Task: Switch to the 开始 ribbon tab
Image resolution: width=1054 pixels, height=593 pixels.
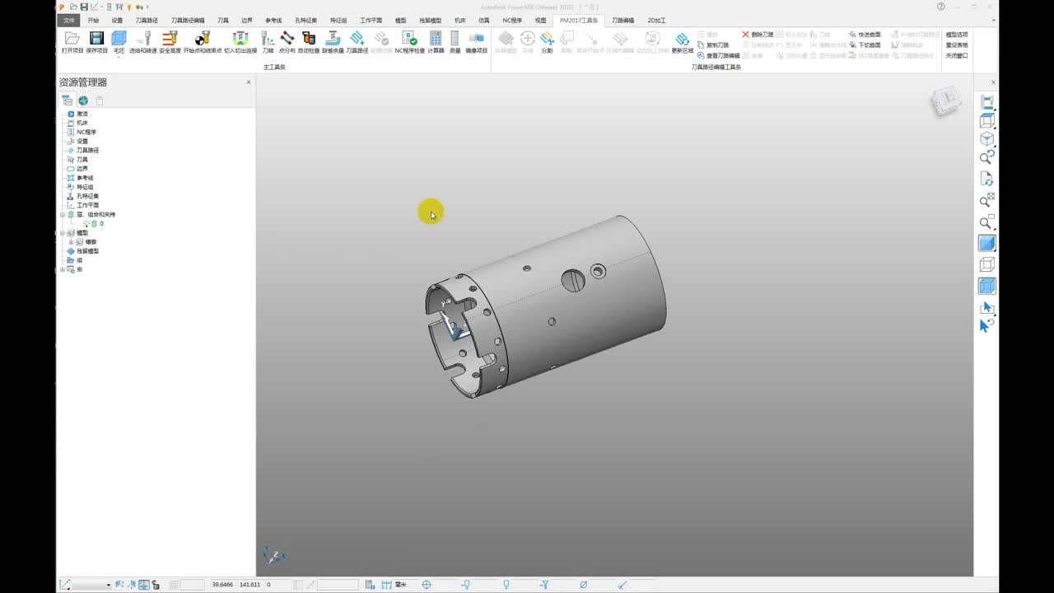Action: [x=93, y=20]
